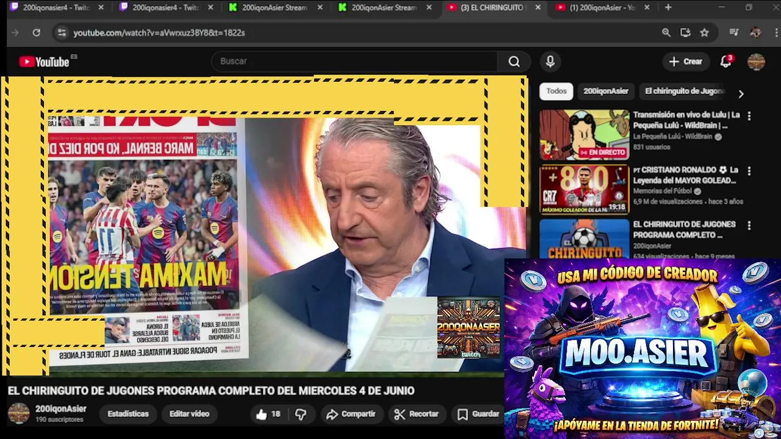The width and height of the screenshot is (781, 439).
Task: Click the Compartir button
Action: coord(351,414)
